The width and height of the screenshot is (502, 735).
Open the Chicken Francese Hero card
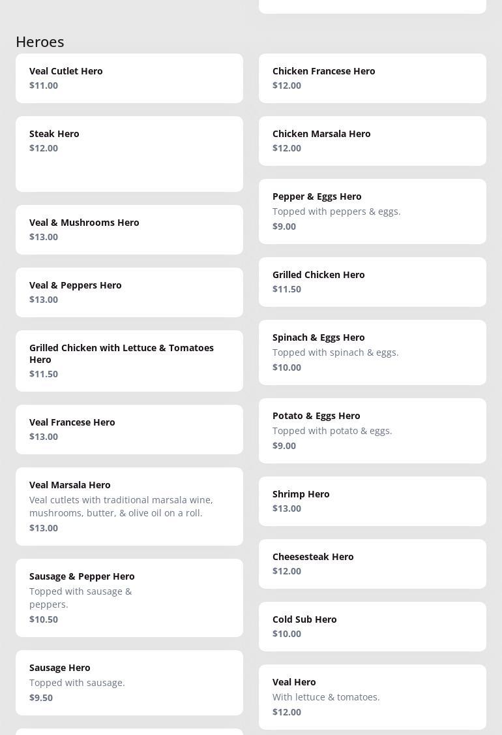[372, 78]
